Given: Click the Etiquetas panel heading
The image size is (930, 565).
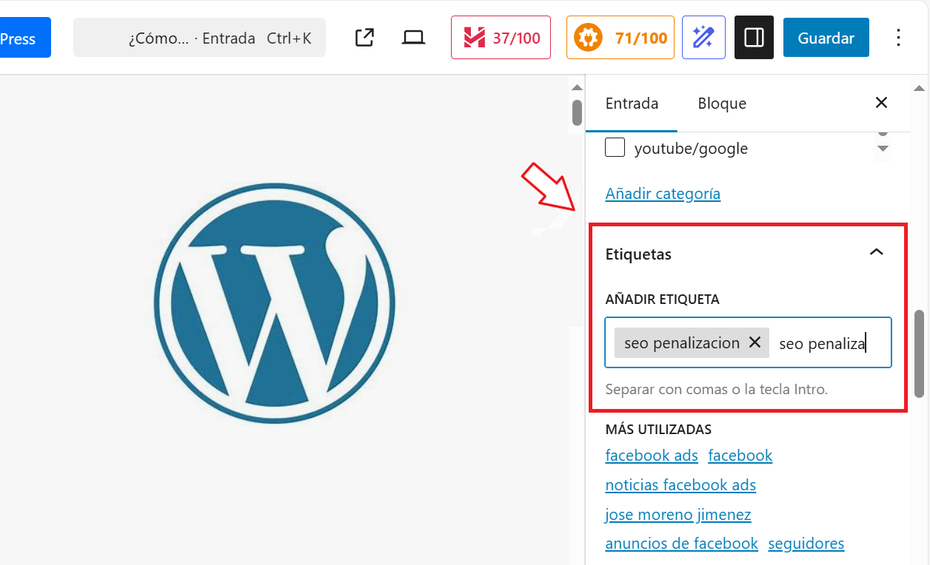Looking at the screenshot, I should pos(638,254).
